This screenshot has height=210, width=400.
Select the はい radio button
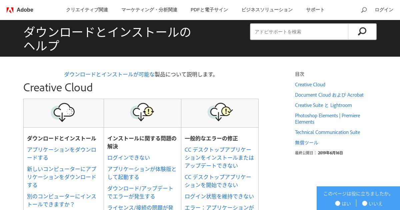[x=338, y=203]
